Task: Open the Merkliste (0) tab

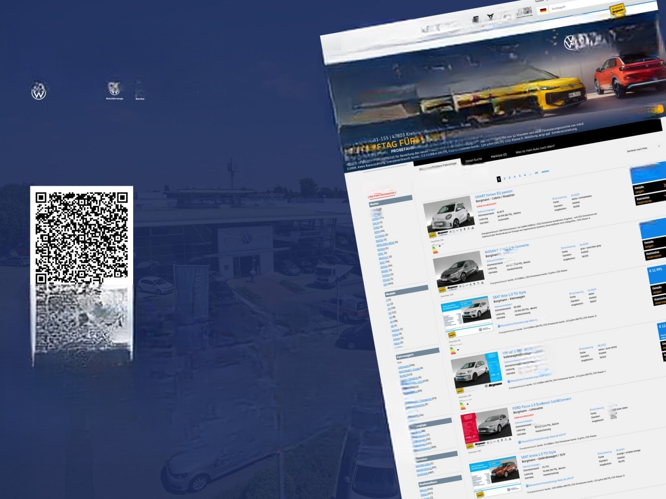Action: point(499,156)
